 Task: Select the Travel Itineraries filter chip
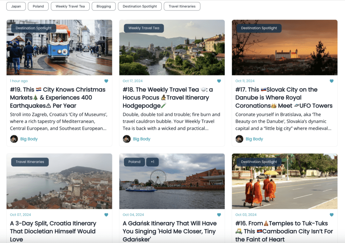182,6
